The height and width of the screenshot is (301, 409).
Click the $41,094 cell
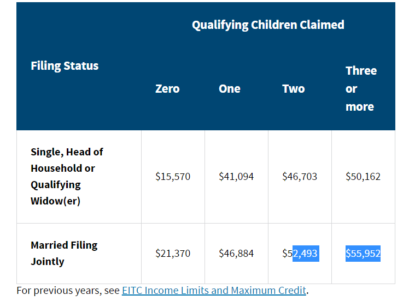pyautogui.click(x=236, y=177)
